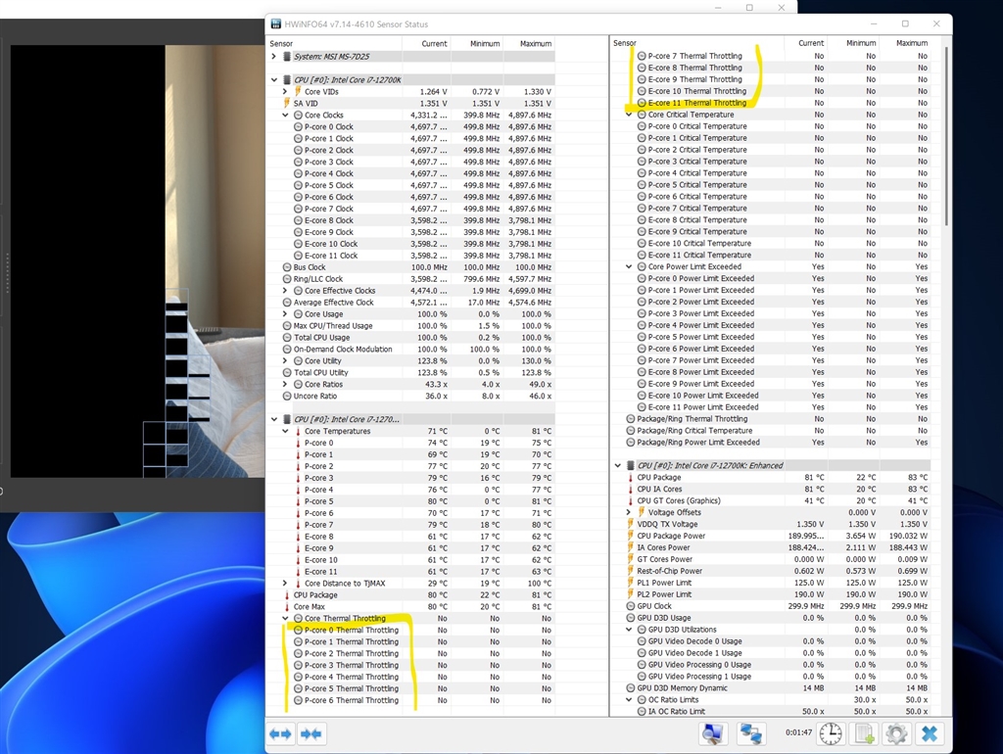The height and width of the screenshot is (754, 1003).
Task: Collapse the OC Ratio Limits tree
Action: click(x=629, y=699)
